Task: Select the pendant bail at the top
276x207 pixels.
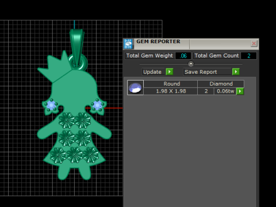Action: tap(77, 48)
